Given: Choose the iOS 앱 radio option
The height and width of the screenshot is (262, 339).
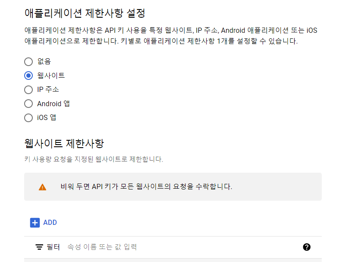Looking at the screenshot, I should pyautogui.click(x=28, y=118).
